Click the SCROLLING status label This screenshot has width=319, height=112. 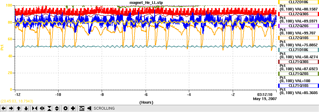point(104,108)
